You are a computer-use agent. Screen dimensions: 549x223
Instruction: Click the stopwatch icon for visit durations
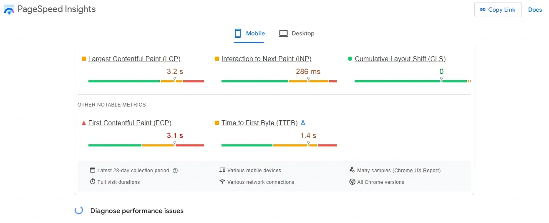click(x=93, y=182)
